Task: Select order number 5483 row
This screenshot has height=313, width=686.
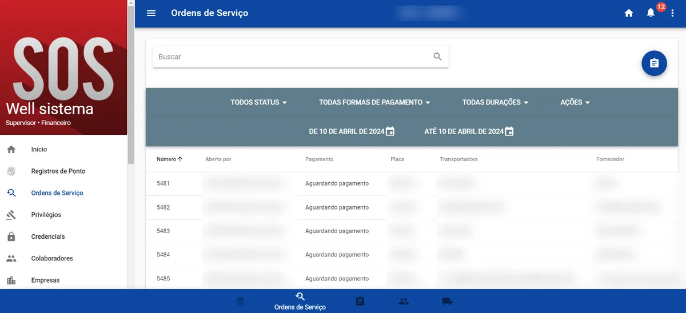Action: (x=412, y=231)
